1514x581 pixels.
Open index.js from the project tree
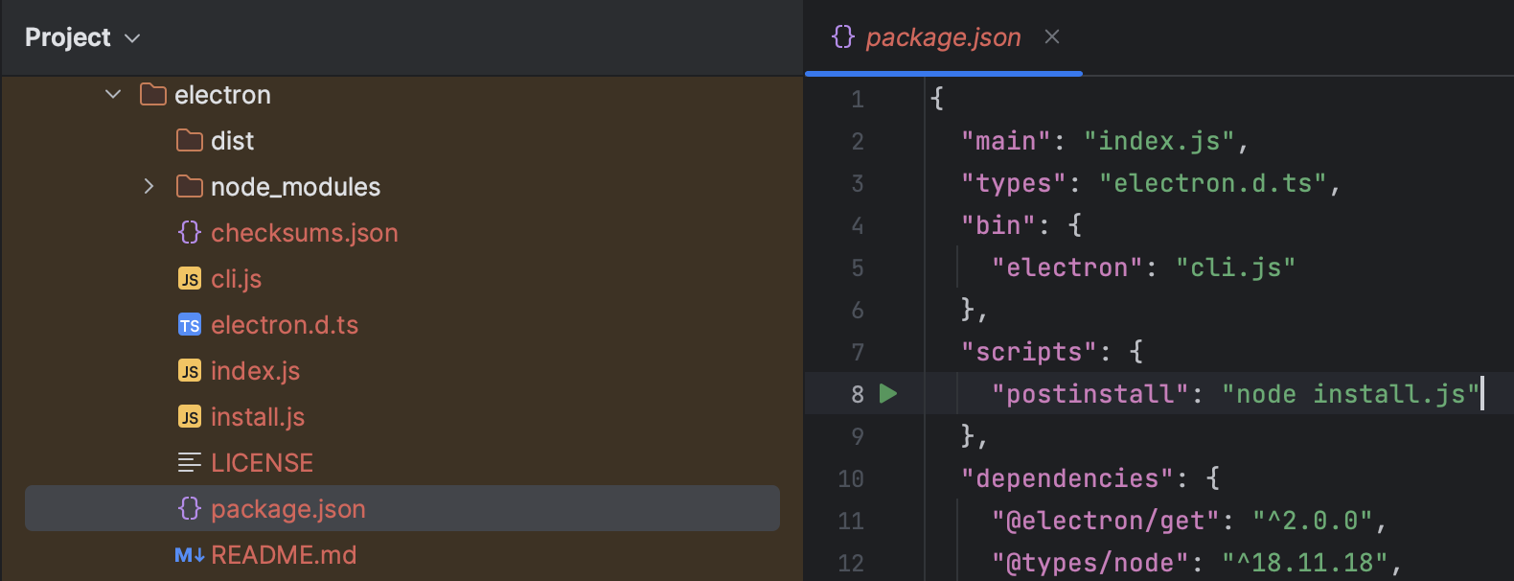pos(255,371)
